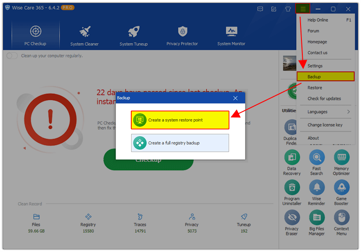Open Settings from the menu

[x=325, y=65]
